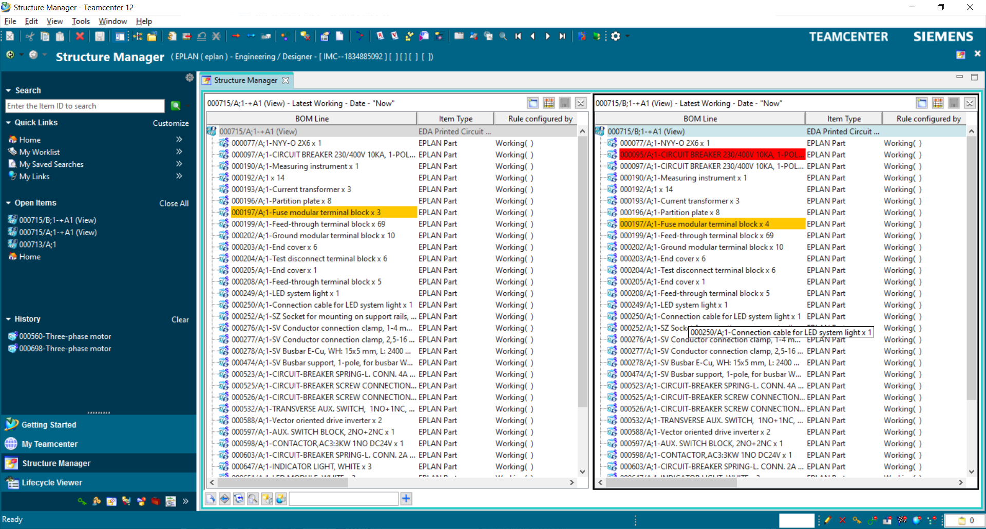Click the gear settings icon in toolbar
The width and height of the screenshot is (986, 529).
click(615, 36)
